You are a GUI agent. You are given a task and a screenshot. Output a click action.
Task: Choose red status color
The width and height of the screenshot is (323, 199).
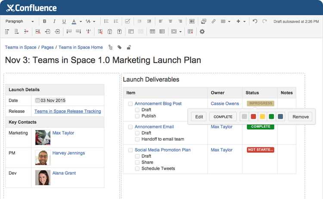(253, 117)
